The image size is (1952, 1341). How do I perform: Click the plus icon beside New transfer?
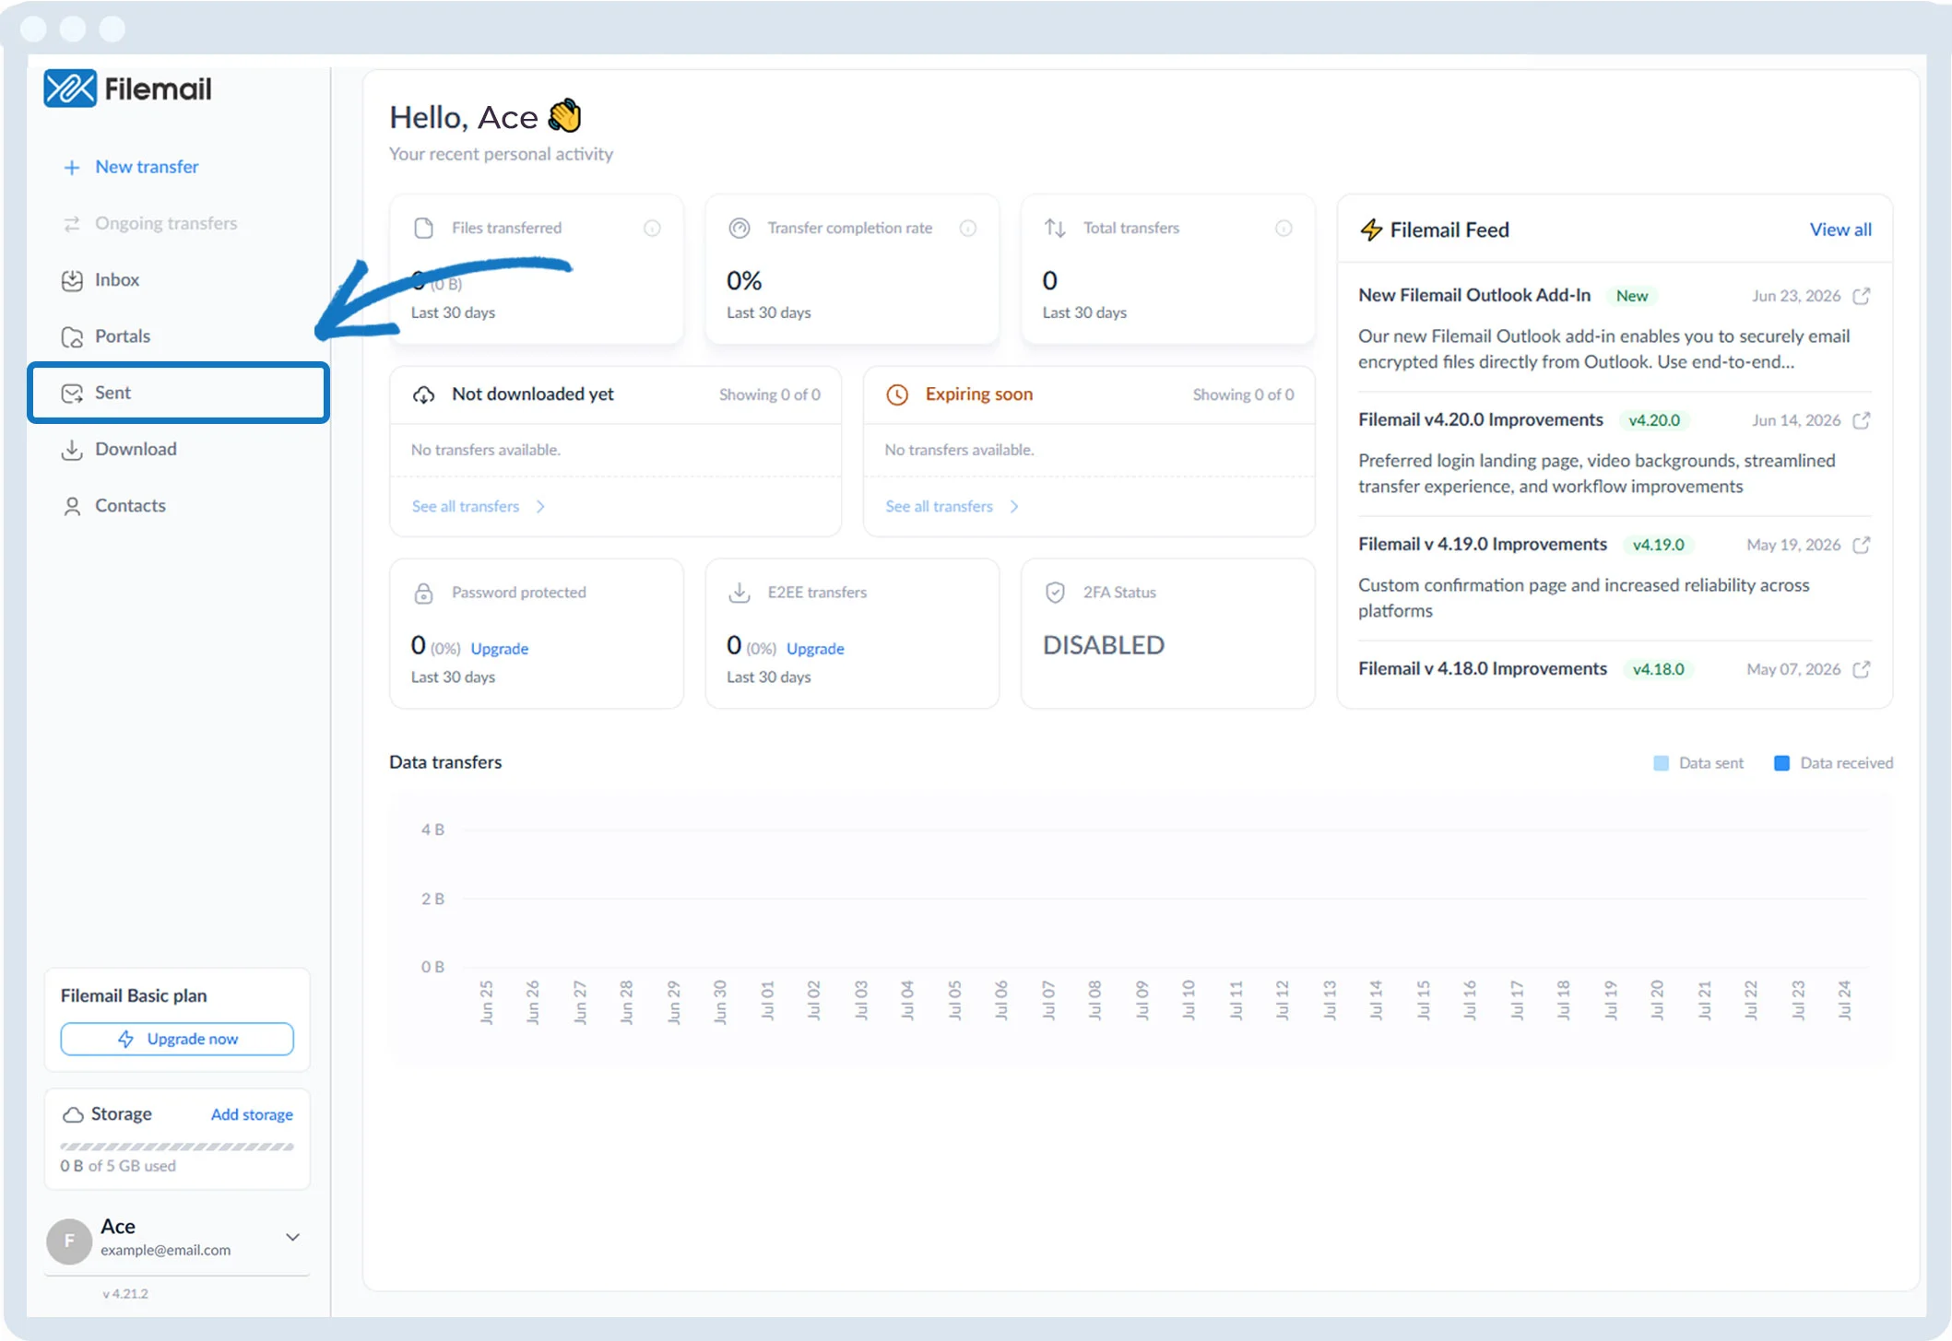[71, 168]
